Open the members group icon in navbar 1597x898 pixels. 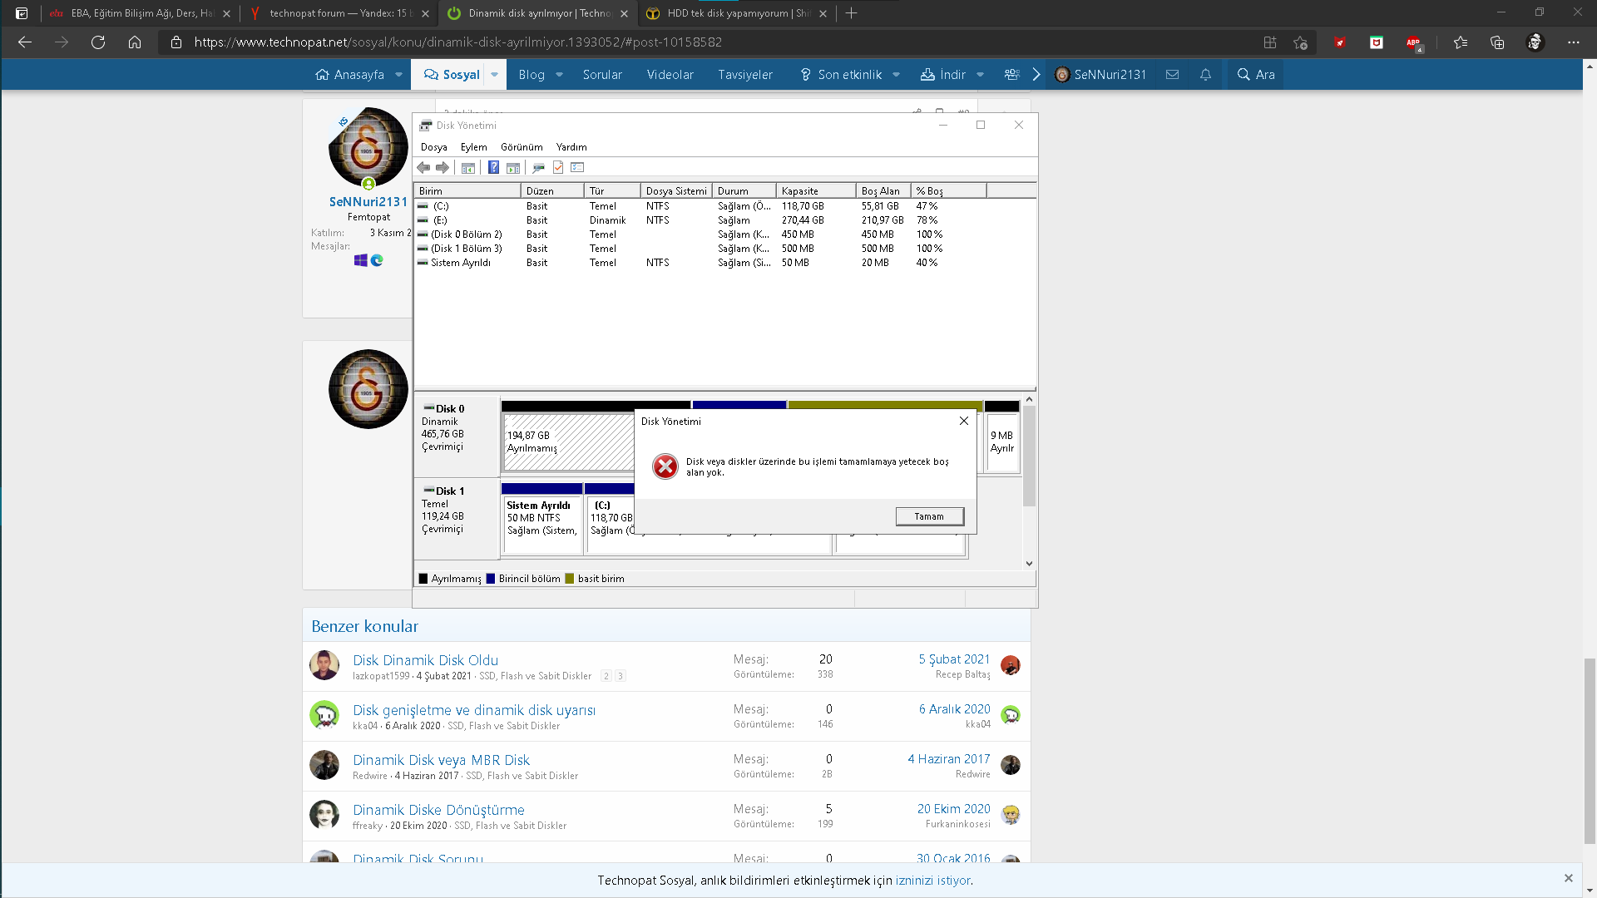click(1011, 75)
